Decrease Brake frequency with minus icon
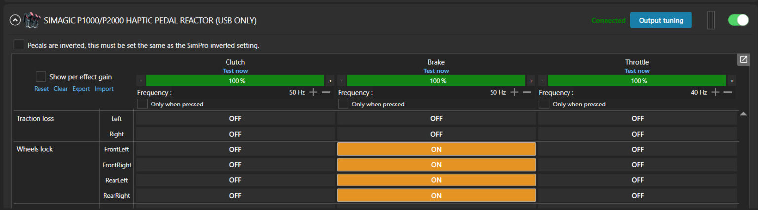Screen dimensions: 758x210 tap(527, 92)
